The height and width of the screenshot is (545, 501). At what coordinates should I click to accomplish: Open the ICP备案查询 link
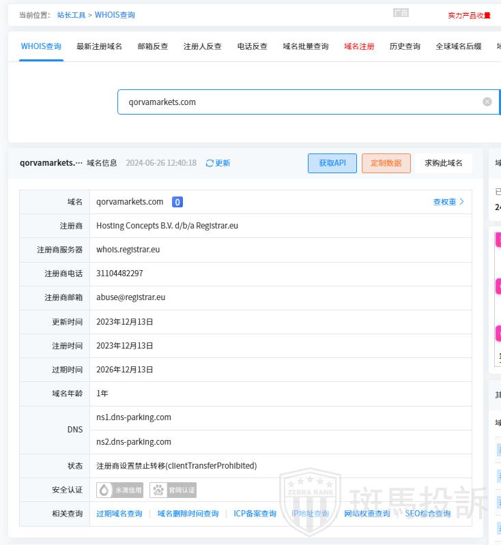[255, 514]
